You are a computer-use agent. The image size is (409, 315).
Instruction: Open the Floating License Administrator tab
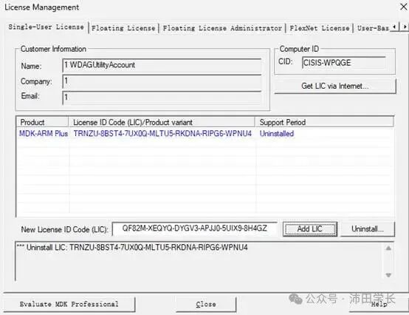(x=222, y=28)
